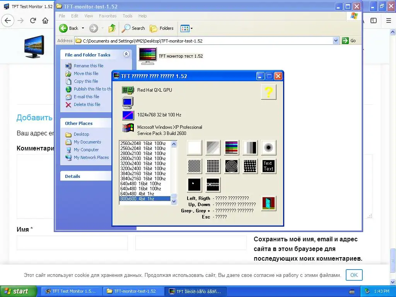Open the Back history dropdown arrow
This screenshot has width=396, height=297.
pyautogui.click(x=83, y=28)
